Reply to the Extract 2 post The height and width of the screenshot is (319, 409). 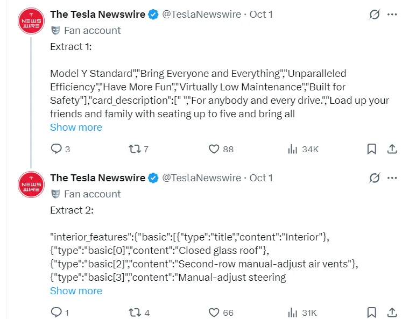point(57,313)
